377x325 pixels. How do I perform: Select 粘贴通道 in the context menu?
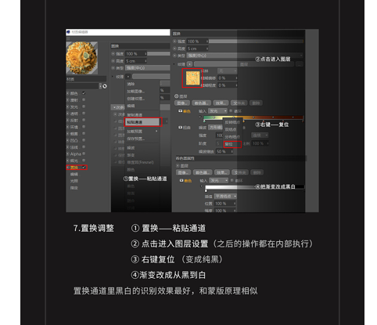point(142,122)
